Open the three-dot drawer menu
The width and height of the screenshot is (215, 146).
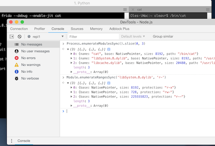point(12,141)
